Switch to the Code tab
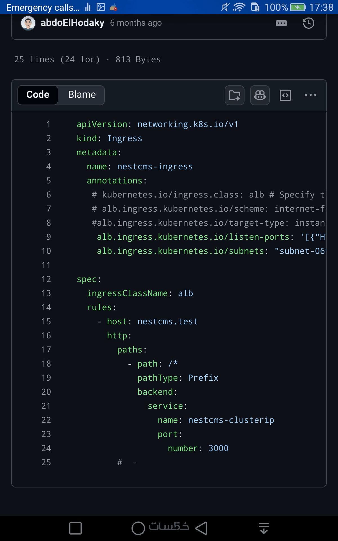The width and height of the screenshot is (338, 541). pos(38,95)
